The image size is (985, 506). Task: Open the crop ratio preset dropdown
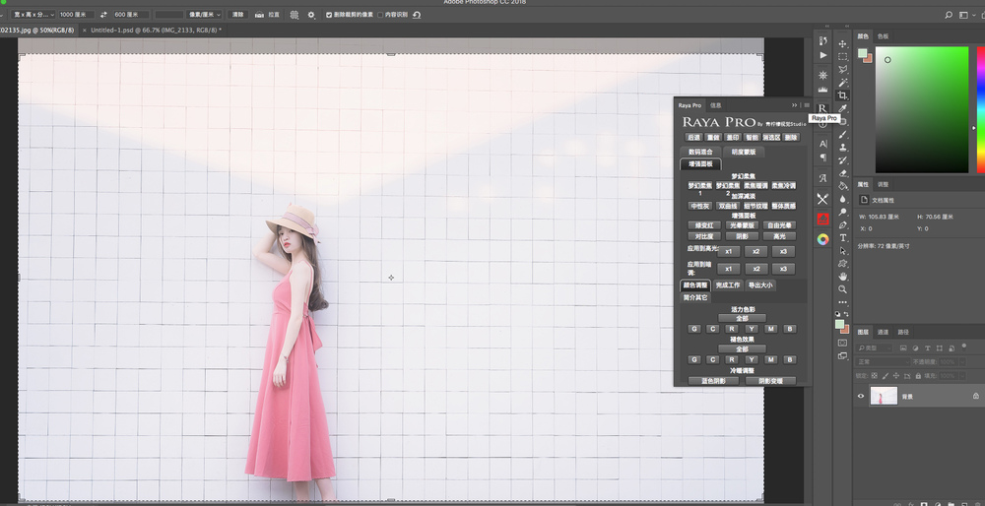pyautogui.click(x=33, y=15)
